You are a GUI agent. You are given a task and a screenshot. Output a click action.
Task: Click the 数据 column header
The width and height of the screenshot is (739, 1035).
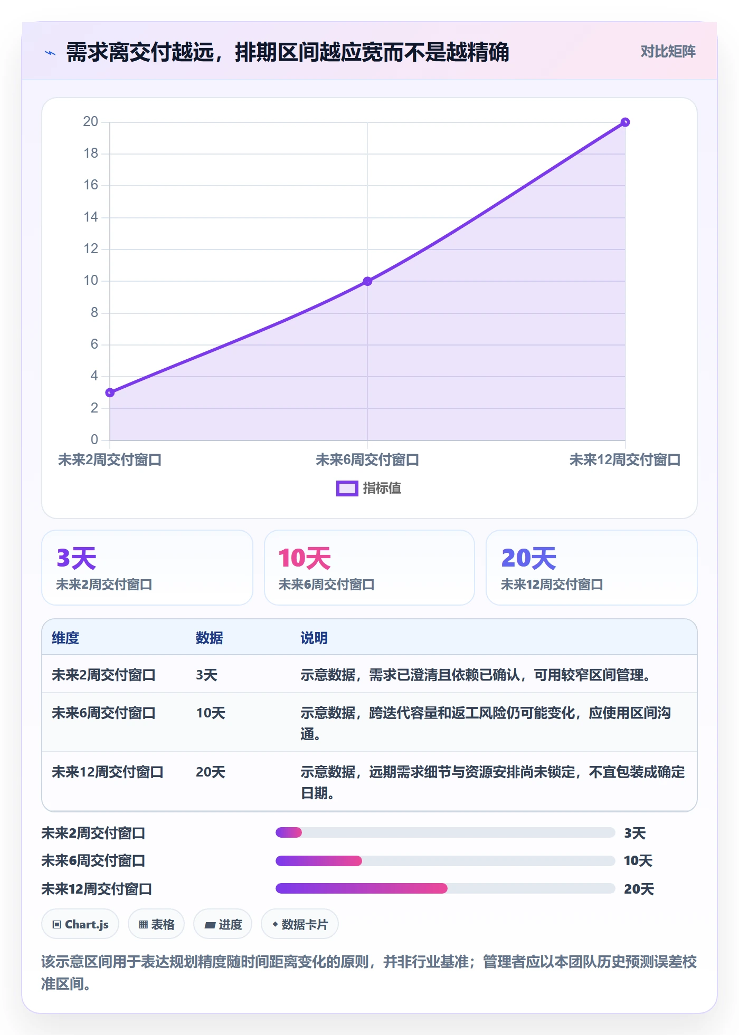point(210,638)
